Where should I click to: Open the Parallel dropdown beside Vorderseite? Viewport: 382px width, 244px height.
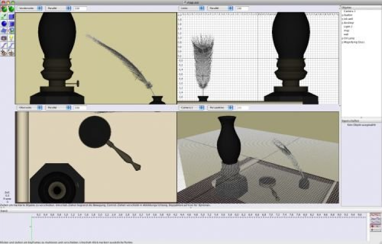(59, 8)
